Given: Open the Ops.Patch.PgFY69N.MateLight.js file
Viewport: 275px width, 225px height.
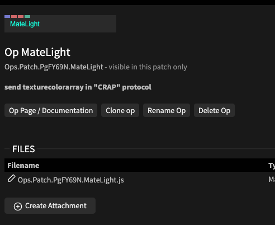Looking at the screenshot, I should click(71, 180).
